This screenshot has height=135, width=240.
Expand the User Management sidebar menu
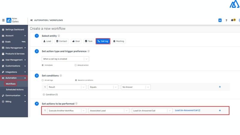[25, 60]
